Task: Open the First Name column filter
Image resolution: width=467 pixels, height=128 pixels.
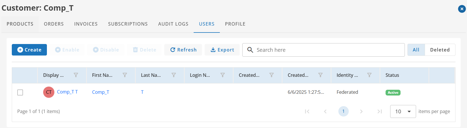Action: 125,75
